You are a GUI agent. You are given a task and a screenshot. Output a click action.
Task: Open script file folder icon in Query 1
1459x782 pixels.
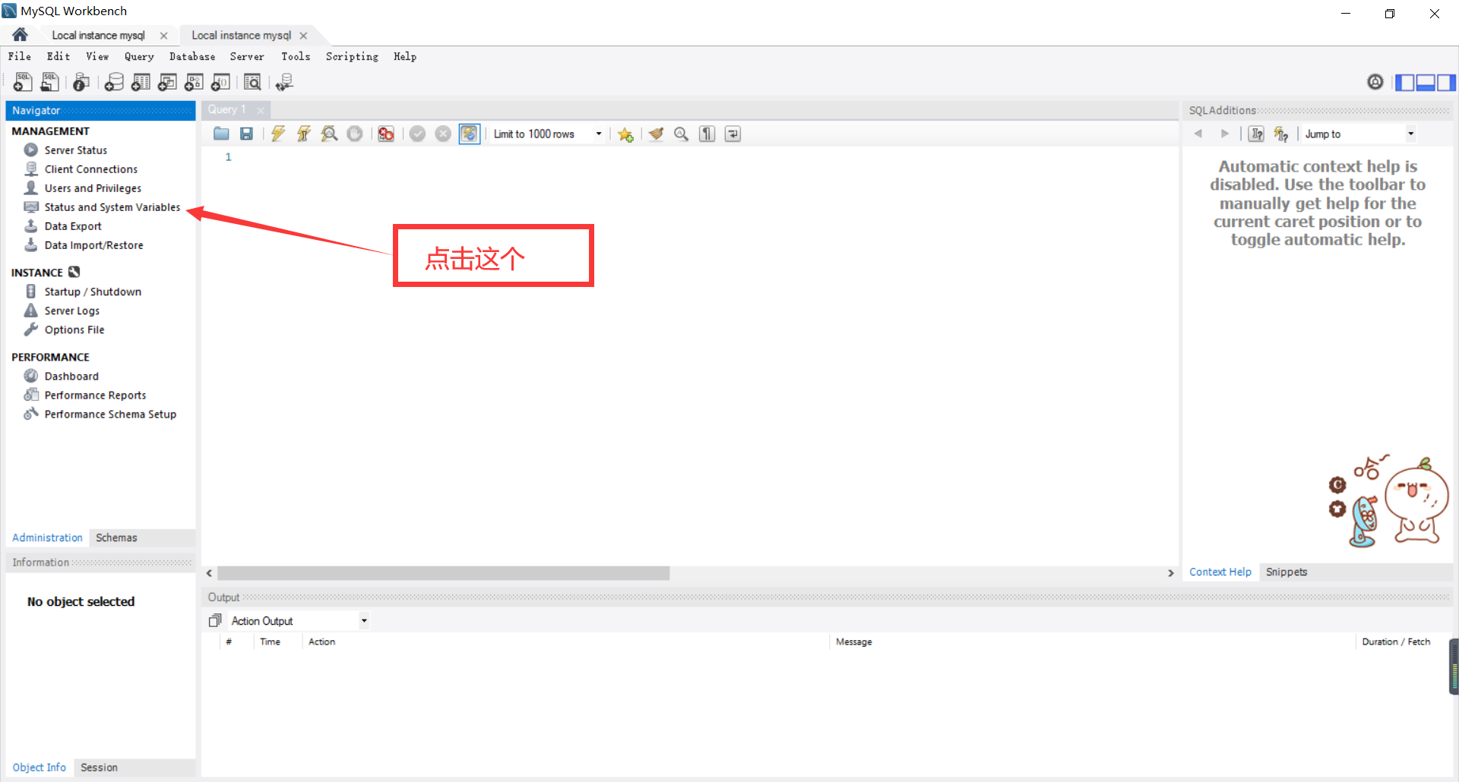click(221, 134)
